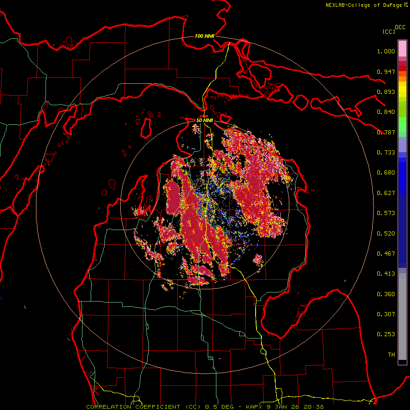Pick the light pink band of the color bar
This screenshot has width=410, height=410.
point(402,49)
